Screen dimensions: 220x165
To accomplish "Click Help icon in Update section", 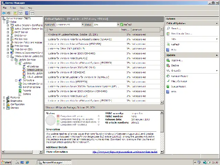I will point(168,92).
